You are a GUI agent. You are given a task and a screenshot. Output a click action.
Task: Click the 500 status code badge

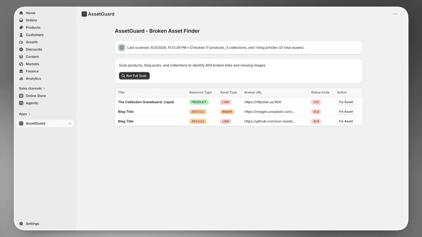(x=316, y=102)
